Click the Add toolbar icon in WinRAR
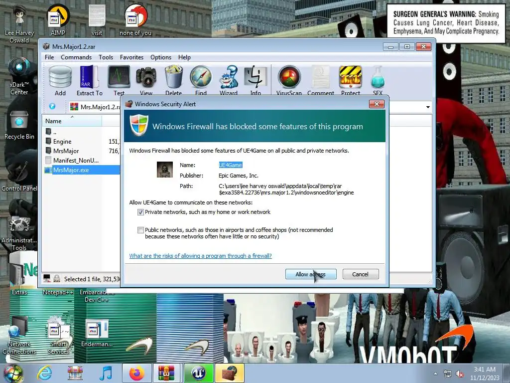Image resolution: width=510 pixels, height=383 pixels. click(60, 81)
